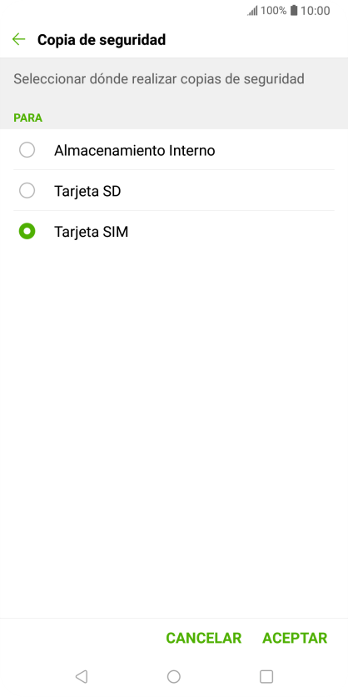Screen dimensions: 348x697
Task: Tap the 10:00 clock in status bar
Action: coord(316,11)
